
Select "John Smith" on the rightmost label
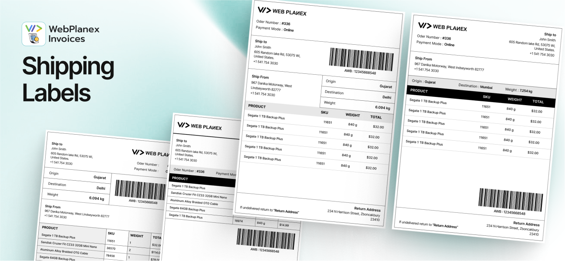[546, 40]
